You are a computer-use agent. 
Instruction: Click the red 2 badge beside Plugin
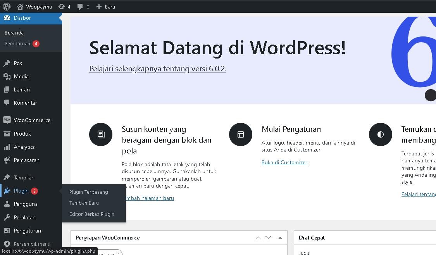[34, 191]
